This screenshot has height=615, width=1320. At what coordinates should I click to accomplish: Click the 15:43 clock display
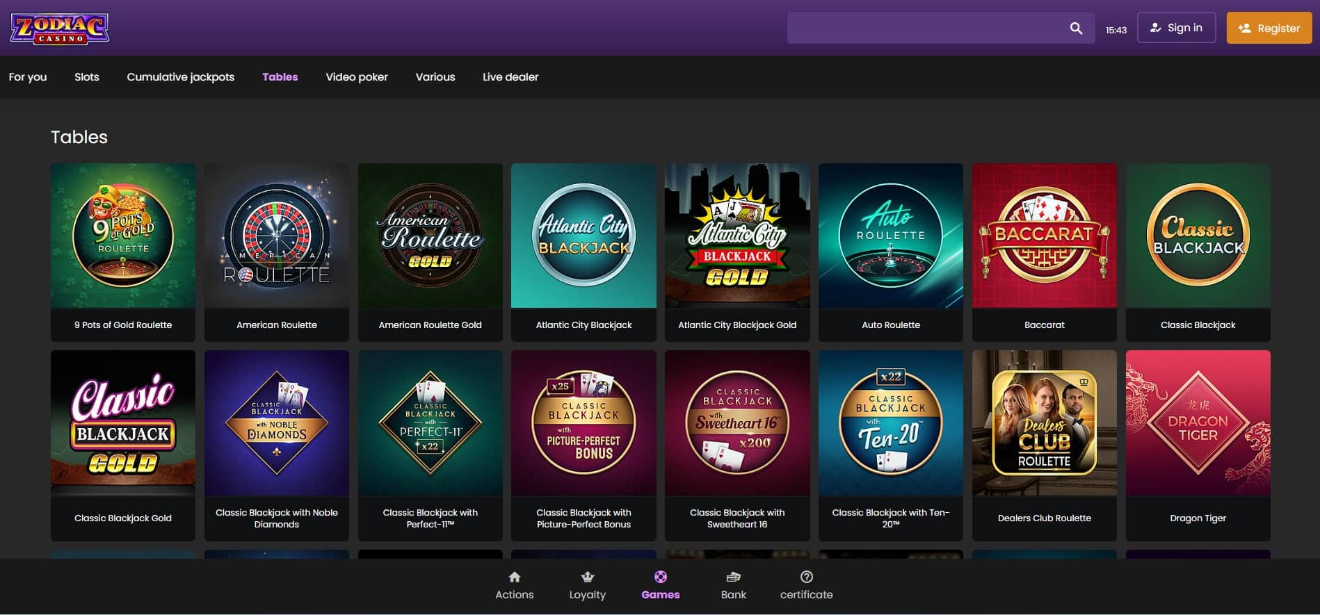point(1116,30)
